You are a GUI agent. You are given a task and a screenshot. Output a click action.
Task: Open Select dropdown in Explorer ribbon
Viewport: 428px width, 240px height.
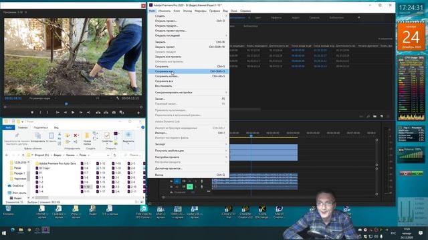(128, 138)
